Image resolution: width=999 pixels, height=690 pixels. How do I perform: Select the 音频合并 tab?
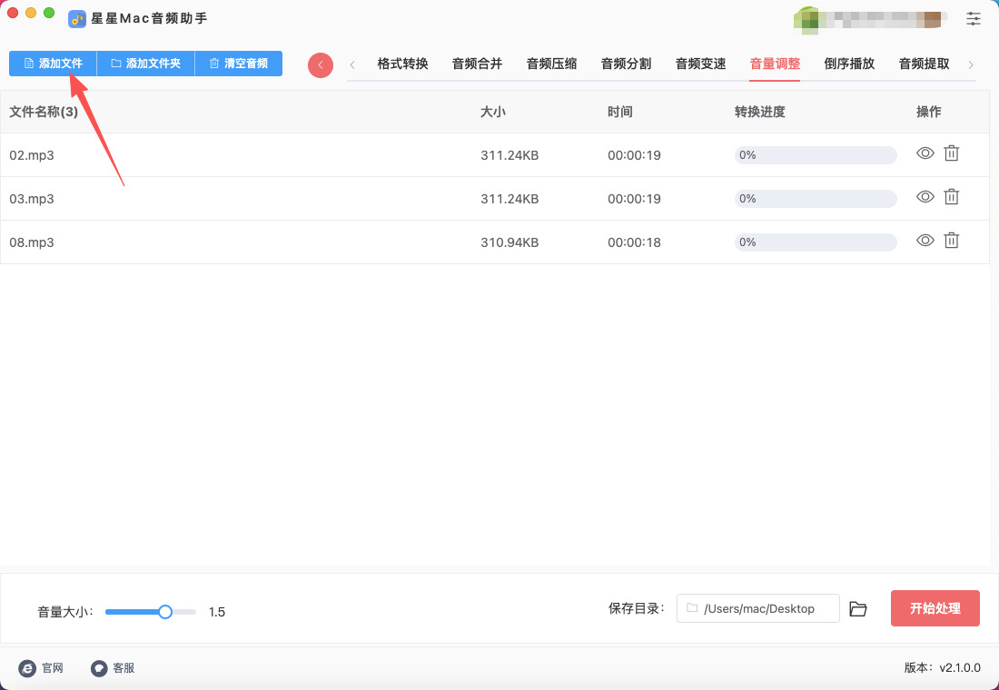click(x=477, y=64)
